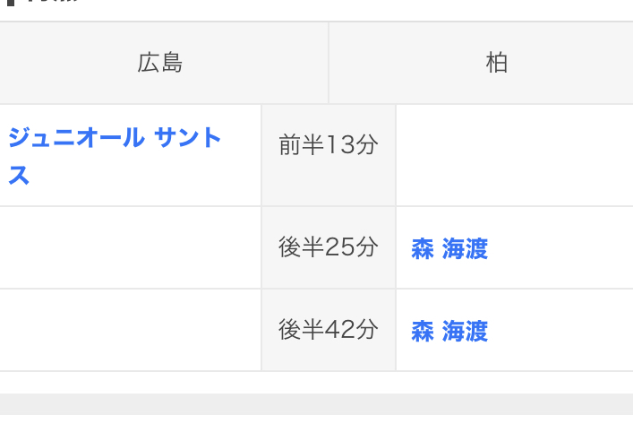This screenshot has width=633, height=424.
Task: Click the サントス part of the scorer link
Action: tap(188, 137)
